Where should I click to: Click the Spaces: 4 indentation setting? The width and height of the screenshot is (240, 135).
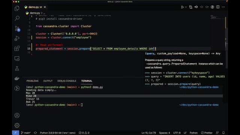coord(165,133)
